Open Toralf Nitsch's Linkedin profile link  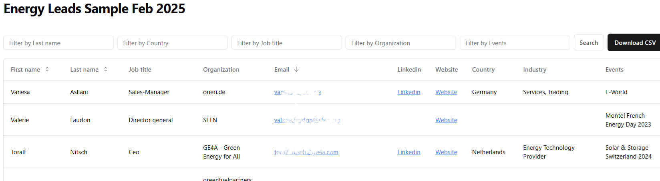(409, 152)
